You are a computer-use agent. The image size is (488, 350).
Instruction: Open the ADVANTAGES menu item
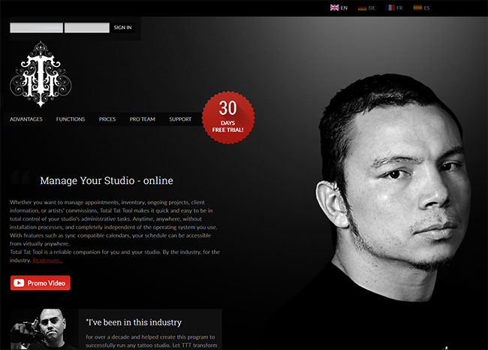[26, 119]
